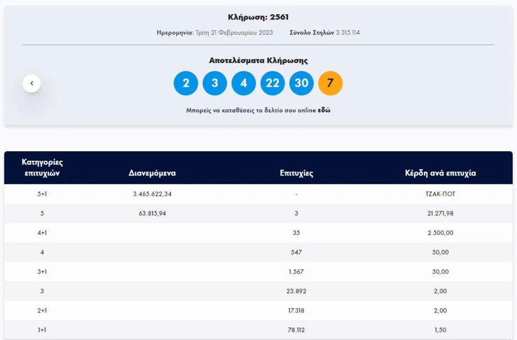Select total columns value '3.315.114'
This screenshot has width=517, height=340.
(x=348, y=33)
